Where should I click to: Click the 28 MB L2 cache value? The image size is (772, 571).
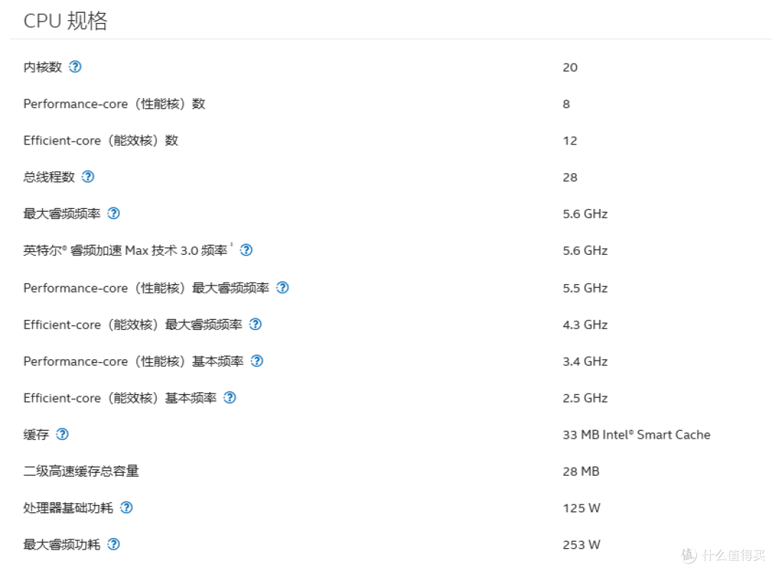580,472
